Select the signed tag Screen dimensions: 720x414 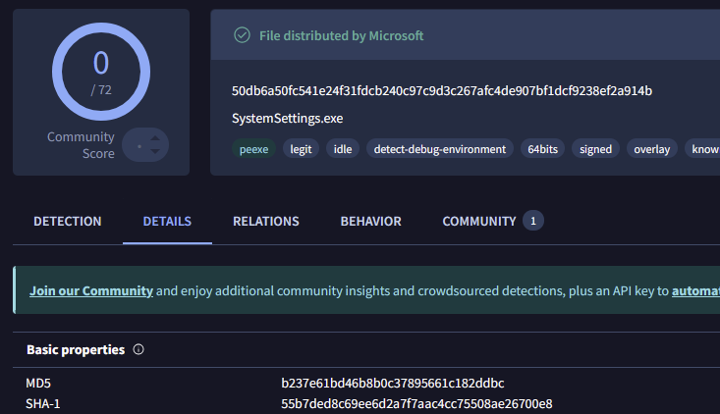click(595, 149)
